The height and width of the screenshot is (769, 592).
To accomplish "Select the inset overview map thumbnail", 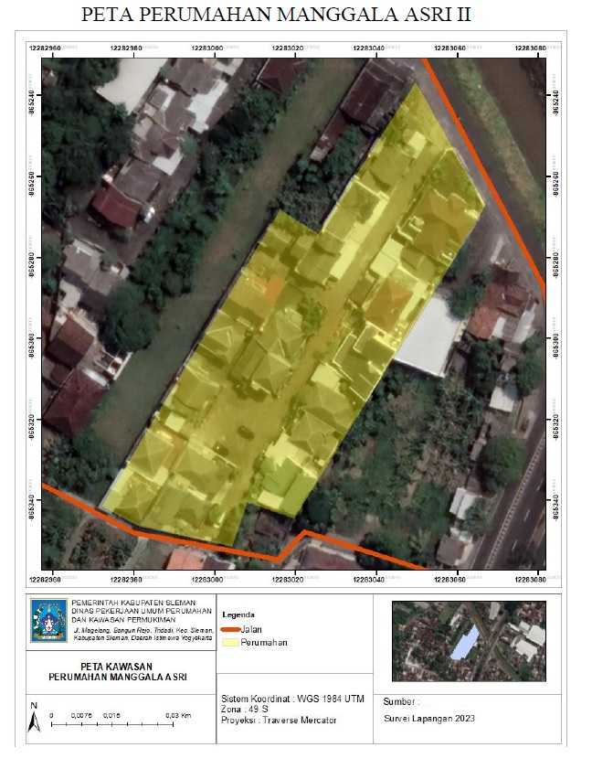I will click(x=469, y=641).
